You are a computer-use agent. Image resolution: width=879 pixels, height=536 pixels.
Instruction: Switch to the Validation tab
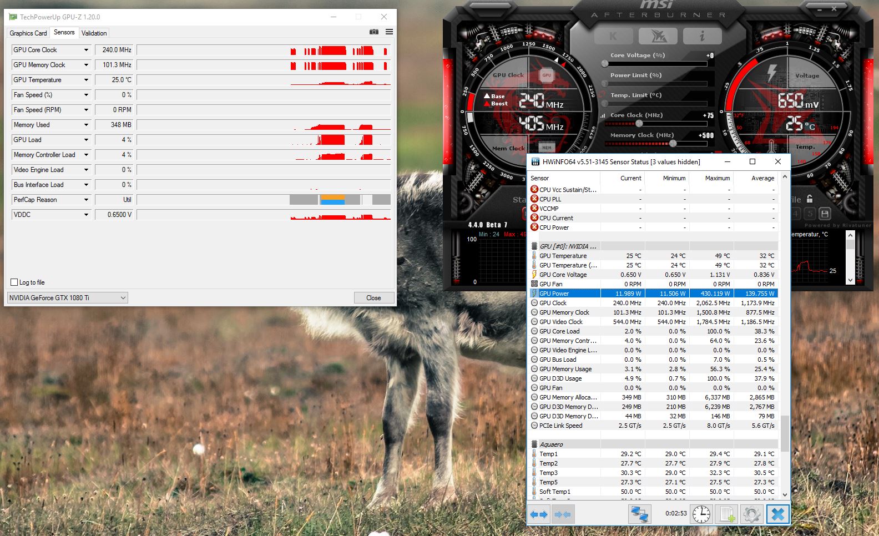(94, 33)
